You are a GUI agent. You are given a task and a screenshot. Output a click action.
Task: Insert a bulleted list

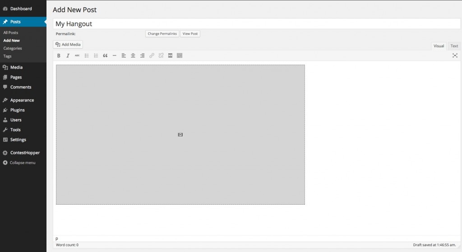coord(87,55)
